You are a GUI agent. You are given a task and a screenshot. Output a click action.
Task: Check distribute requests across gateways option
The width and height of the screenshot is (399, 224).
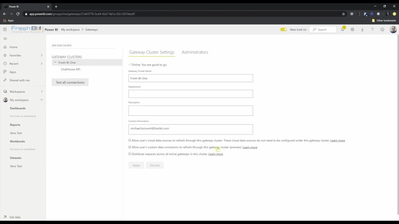tap(130, 154)
